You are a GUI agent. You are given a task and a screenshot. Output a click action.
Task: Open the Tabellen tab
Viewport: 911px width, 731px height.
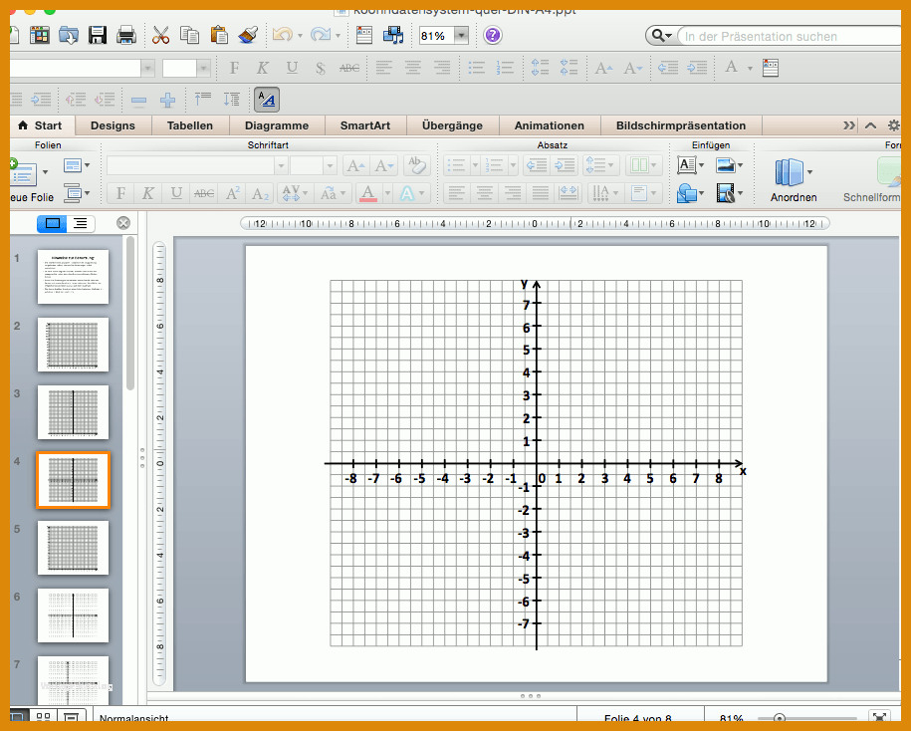point(190,125)
